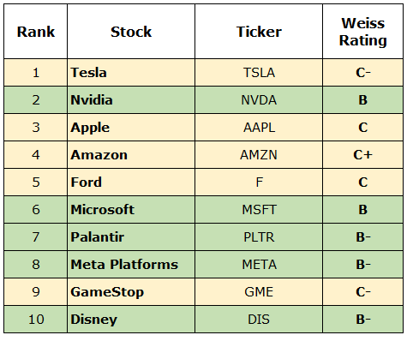Select the Microsoft stock name
This screenshot has height=341, width=407.
(103, 210)
